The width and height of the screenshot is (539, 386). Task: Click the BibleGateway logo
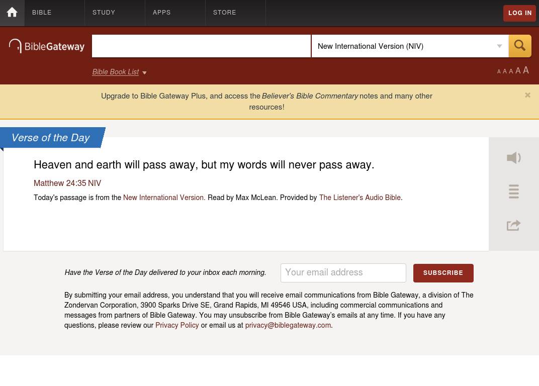[x=47, y=46]
